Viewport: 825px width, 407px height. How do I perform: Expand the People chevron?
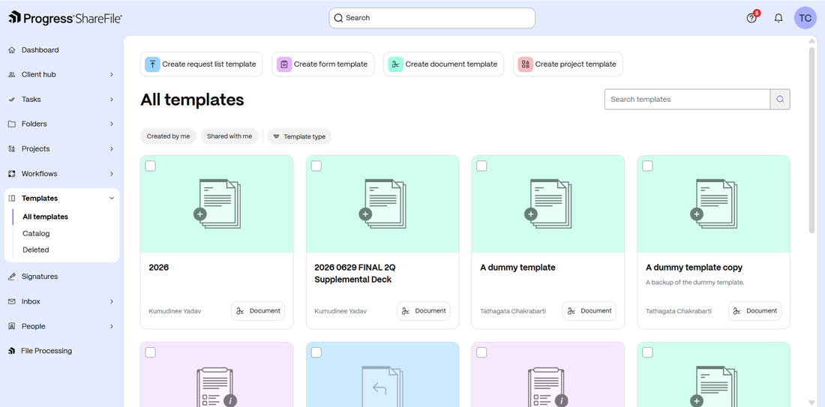(112, 326)
